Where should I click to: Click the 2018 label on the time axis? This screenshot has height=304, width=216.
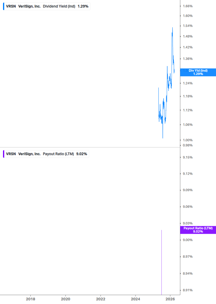tap(30, 299)
